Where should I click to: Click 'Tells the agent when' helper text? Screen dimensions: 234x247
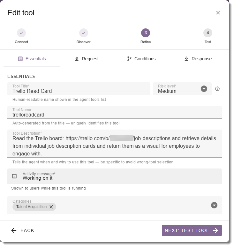(x=93, y=162)
